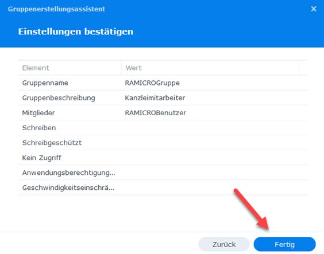This screenshot has height=254, width=324.
Task: Select the Gruppenname row
Action: (163, 83)
